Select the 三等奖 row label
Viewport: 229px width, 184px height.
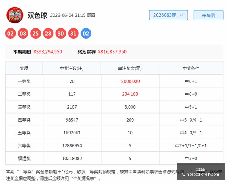tap(24, 107)
